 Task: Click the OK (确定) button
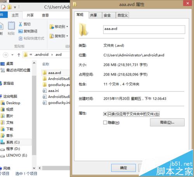pyautogui.click(x=123, y=168)
